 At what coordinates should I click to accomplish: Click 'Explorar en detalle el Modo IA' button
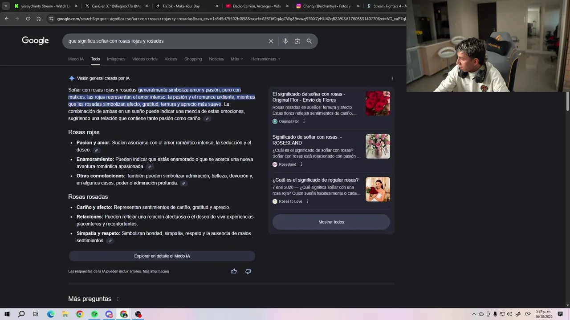tap(162, 256)
